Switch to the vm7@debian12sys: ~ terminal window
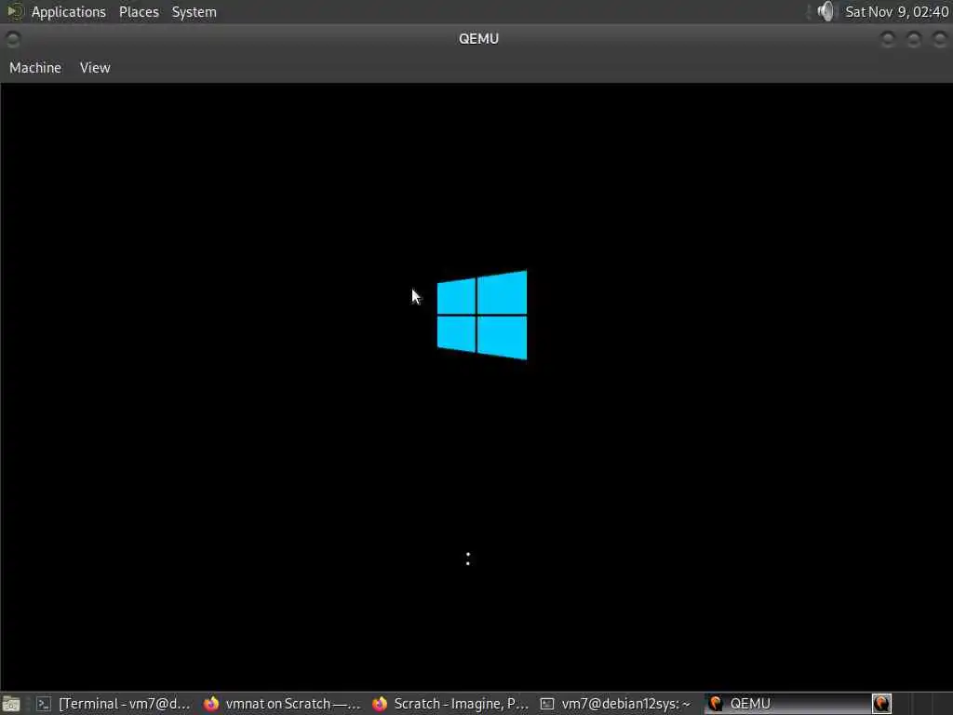953x715 pixels. click(x=616, y=704)
